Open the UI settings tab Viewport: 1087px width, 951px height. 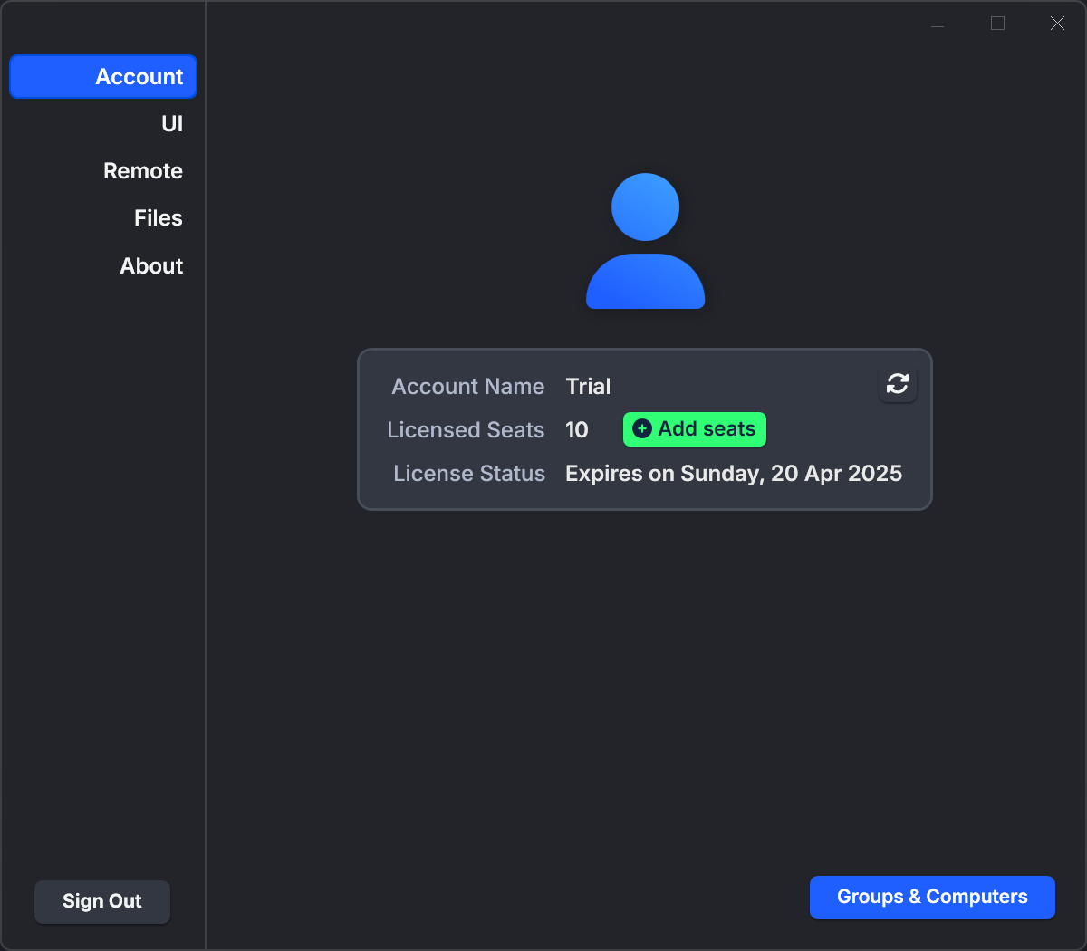172,124
